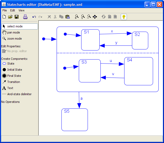This screenshot has width=164, height=143.
Task: Open the Edit menu
Action: 13,10
